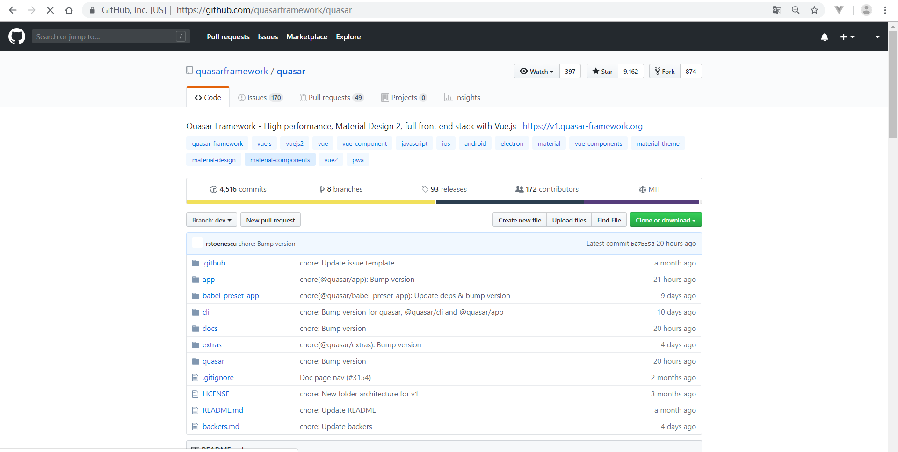Switch to the Projects tab
Screen dimensions: 898x452
(404, 97)
